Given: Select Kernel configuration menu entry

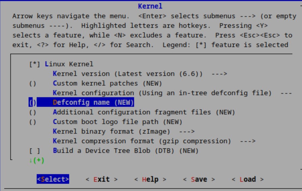Looking at the screenshot, I should (162, 93).
